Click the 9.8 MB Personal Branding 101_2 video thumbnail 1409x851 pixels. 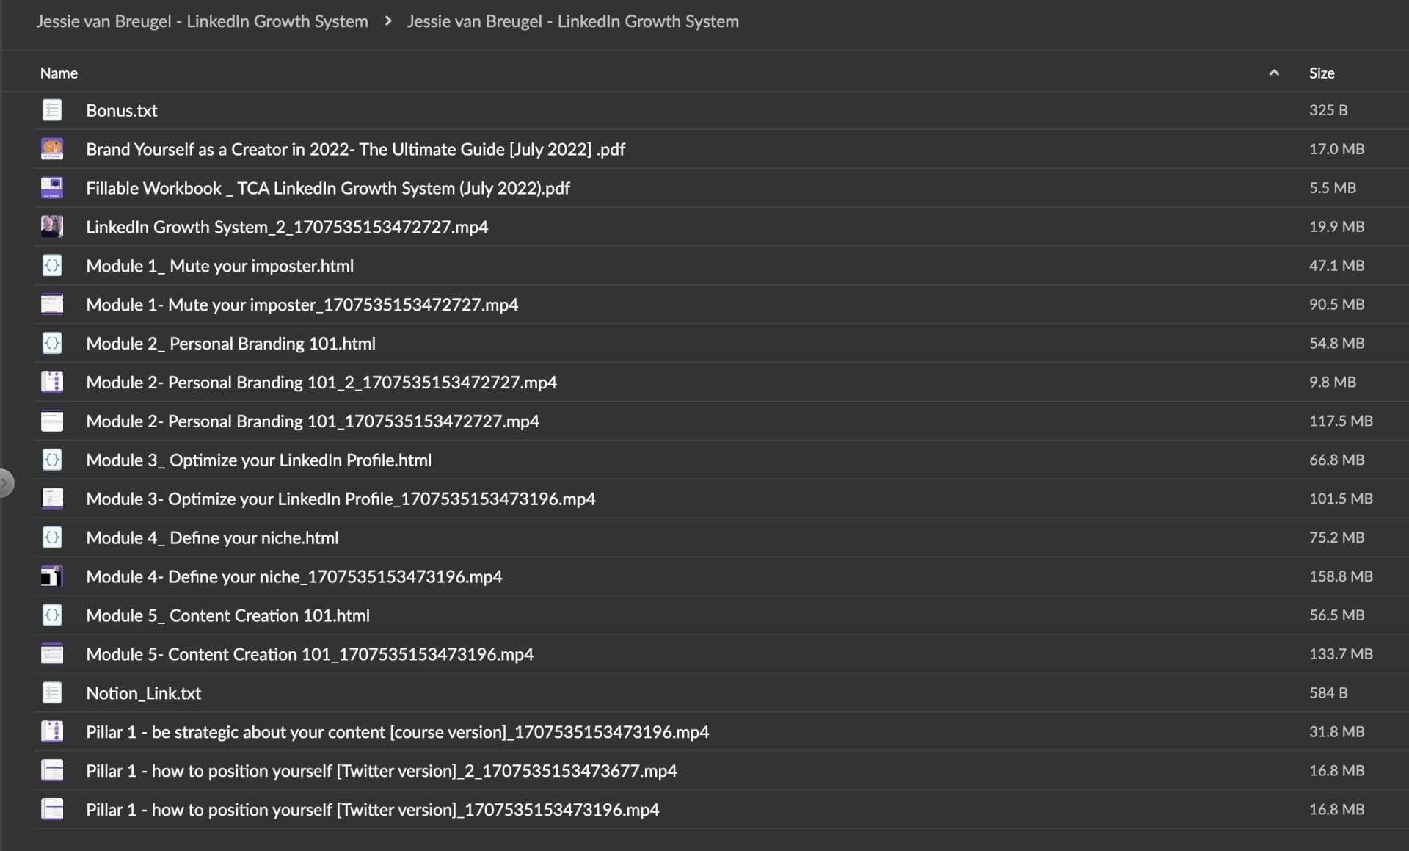52,383
